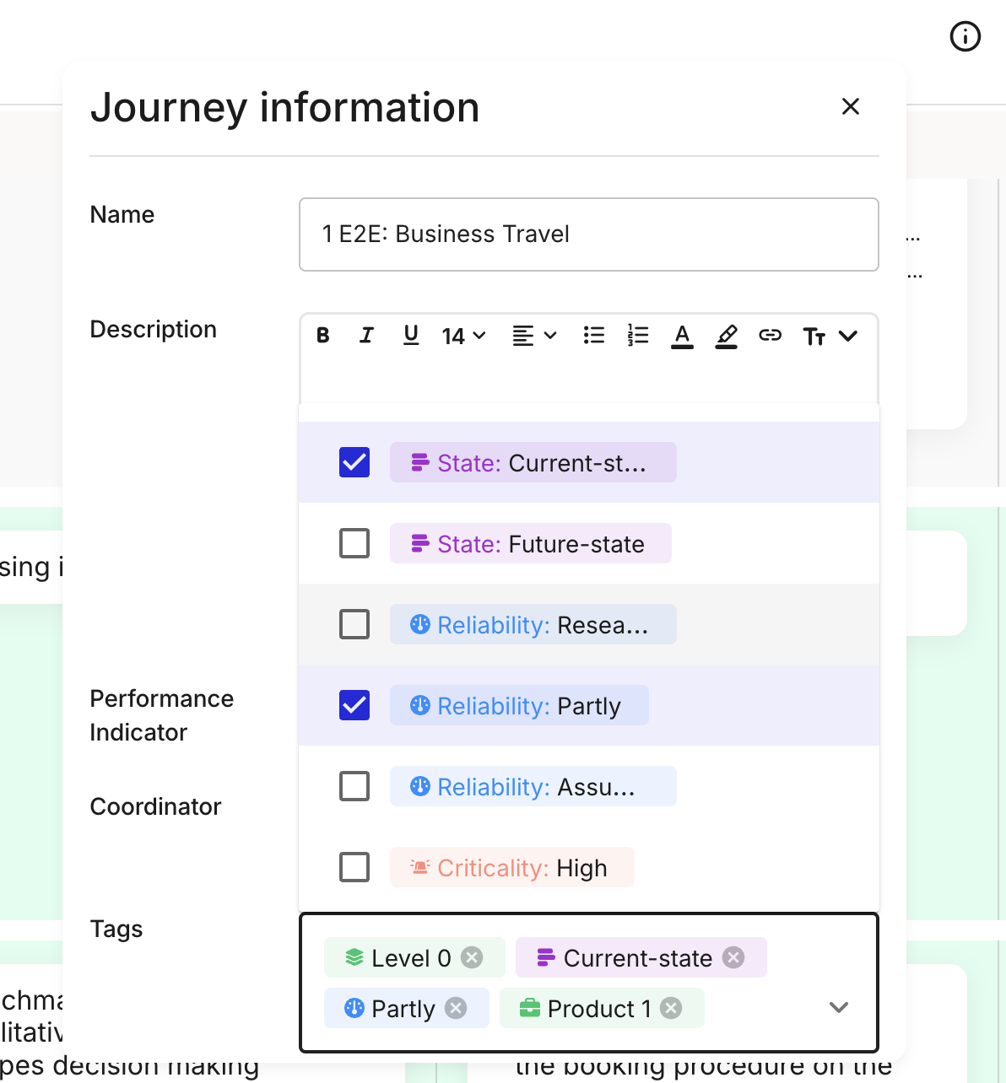Select the State: Current-st... tag chip

[533, 462]
